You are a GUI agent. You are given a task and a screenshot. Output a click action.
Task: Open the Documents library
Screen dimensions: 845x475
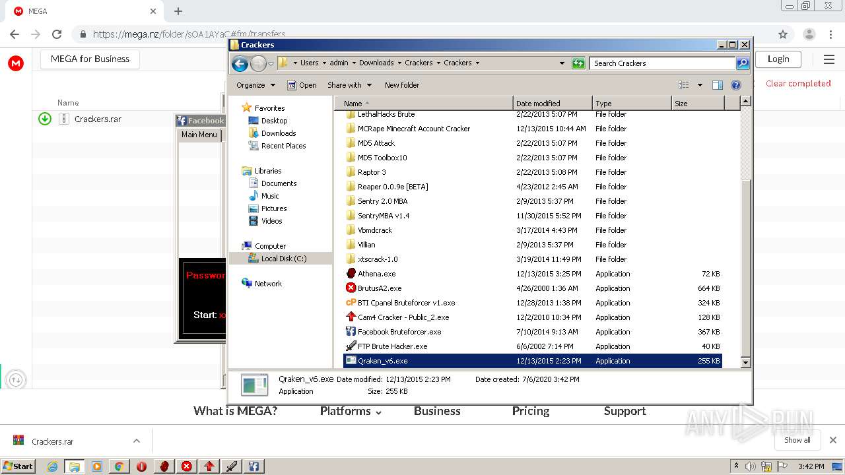click(279, 183)
